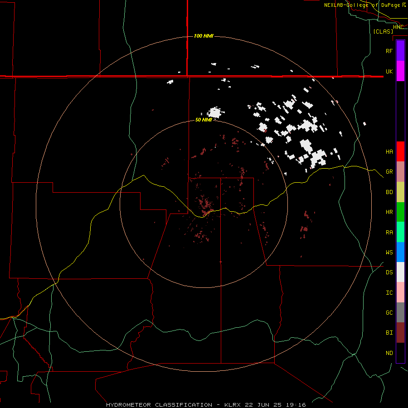Click the RF legend label
The width and height of the screenshot is (408, 408).
[389, 51]
